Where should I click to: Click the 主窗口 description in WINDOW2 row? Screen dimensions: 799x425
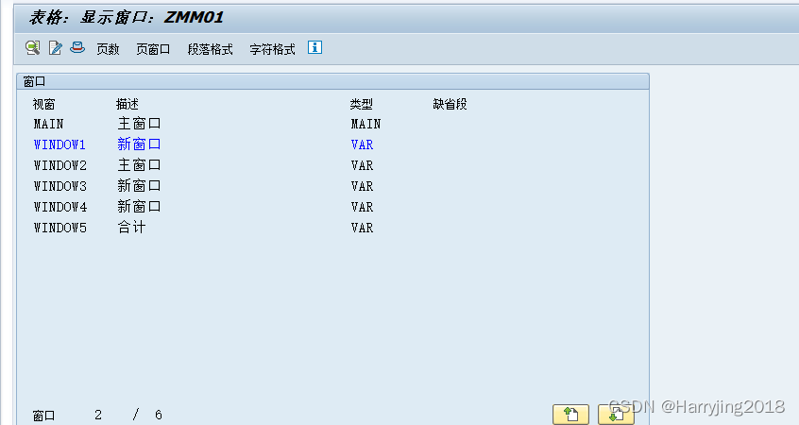tap(139, 165)
